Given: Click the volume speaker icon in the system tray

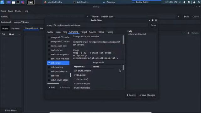Looking at the screenshot, I should click(x=180, y=2).
